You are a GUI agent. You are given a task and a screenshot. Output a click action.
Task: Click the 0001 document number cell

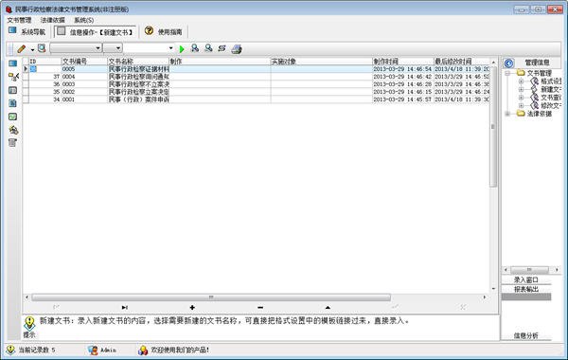click(84, 99)
